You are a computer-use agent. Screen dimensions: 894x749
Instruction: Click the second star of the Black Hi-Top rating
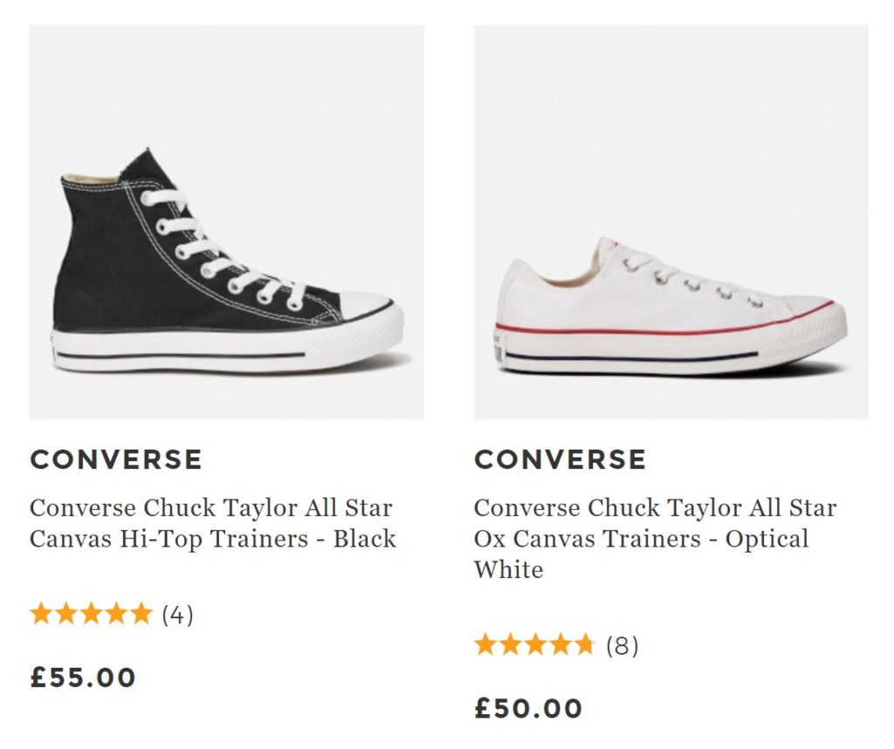point(65,615)
